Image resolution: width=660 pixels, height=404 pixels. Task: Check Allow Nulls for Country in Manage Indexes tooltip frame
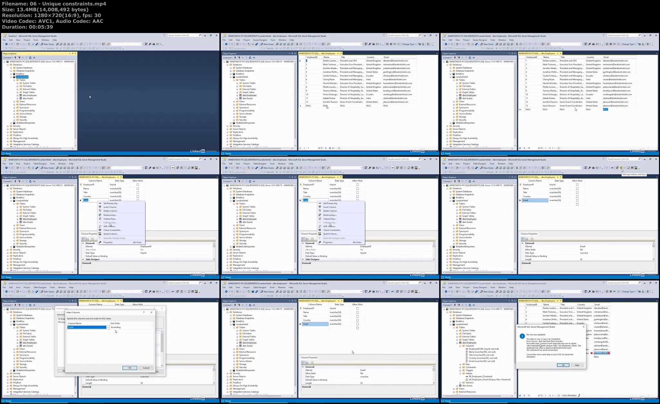pyautogui.click(x=577, y=196)
